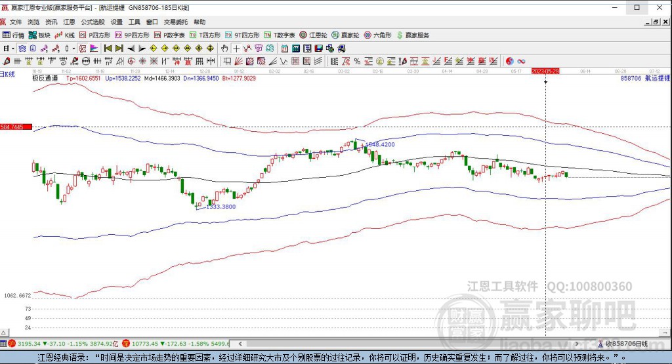
Task: Click the 584.7445 red price label
Action: 16,127
